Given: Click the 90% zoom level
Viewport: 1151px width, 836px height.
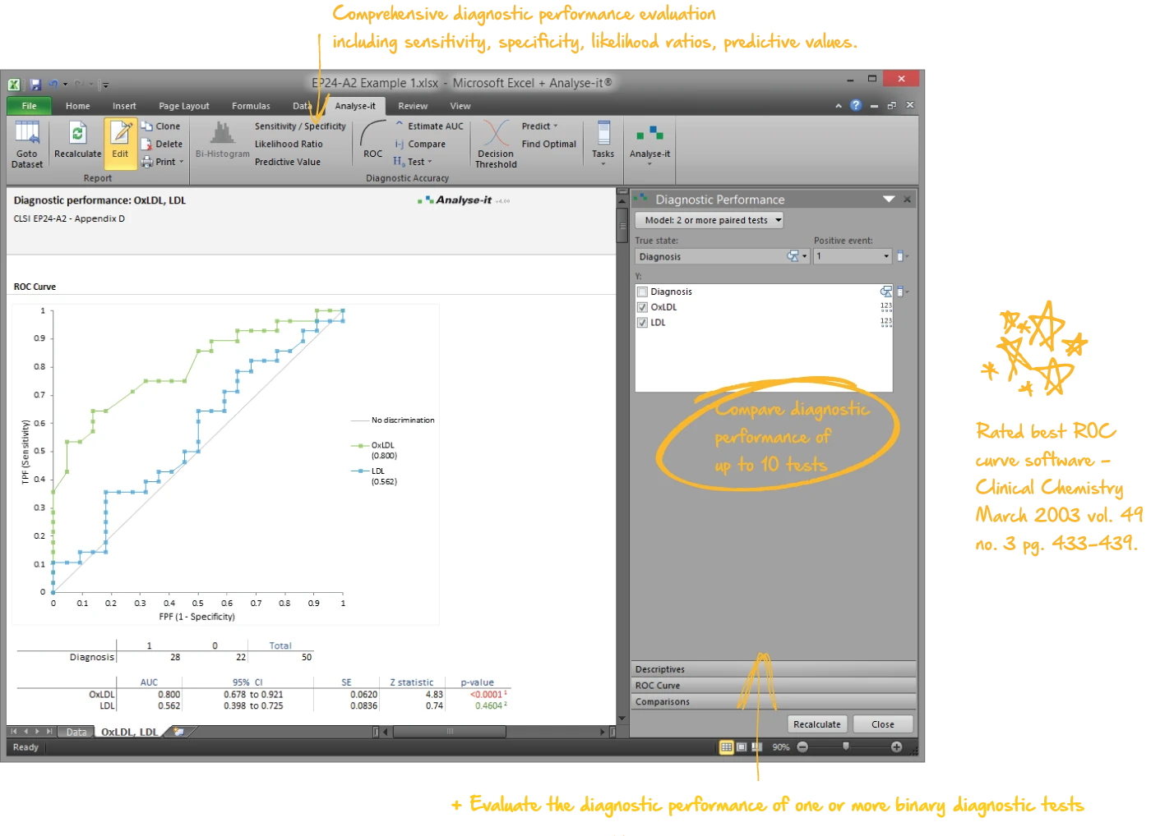Looking at the screenshot, I should tap(781, 747).
